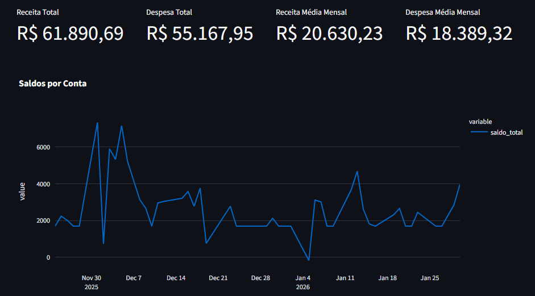The height and width of the screenshot is (296, 535).
Task: Select the R$ 18.389,32 monthly average expense value
Action: pyautogui.click(x=459, y=34)
